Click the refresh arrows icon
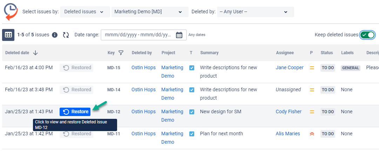The width and height of the screenshot is (379, 151). 66,35
